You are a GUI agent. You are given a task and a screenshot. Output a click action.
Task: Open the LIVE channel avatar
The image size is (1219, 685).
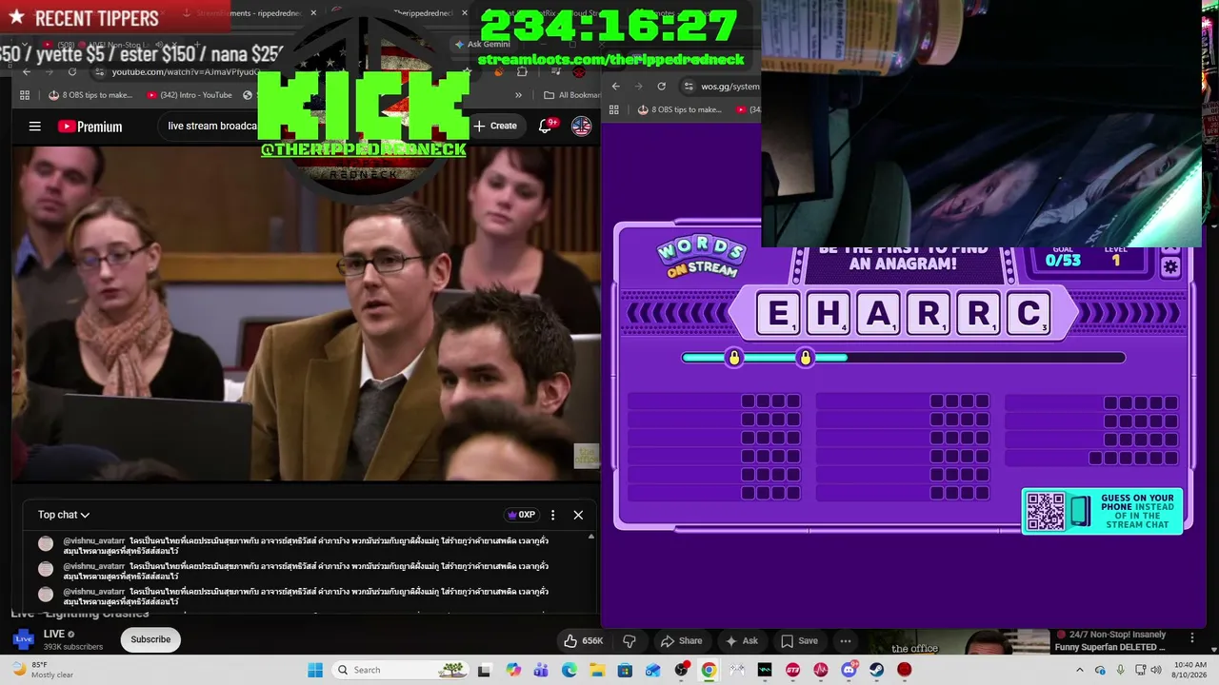pos(23,639)
